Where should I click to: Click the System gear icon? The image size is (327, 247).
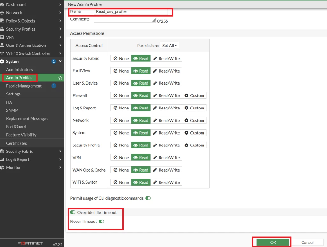click(x=2, y=61)
